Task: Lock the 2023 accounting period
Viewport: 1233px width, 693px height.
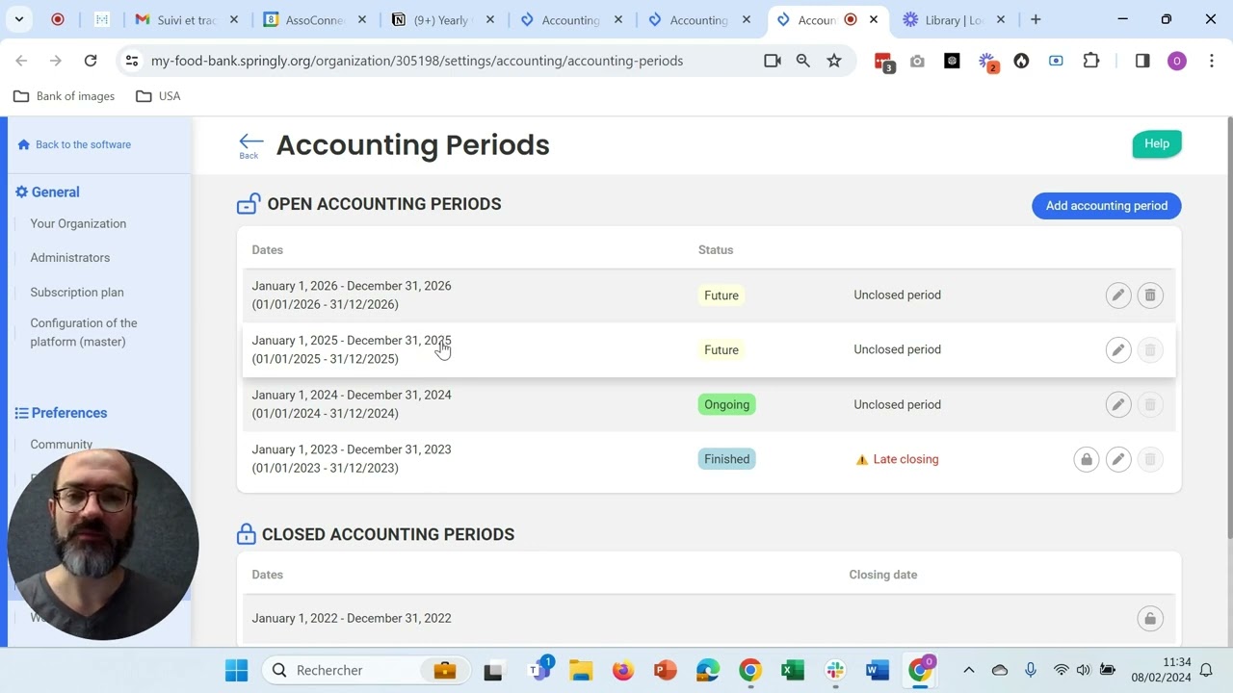Action: [x=1086, y=459]
